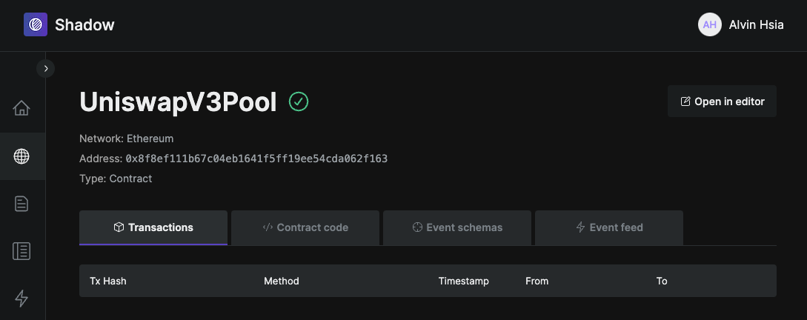
Task: Click the green verified checkmark badge
Action: (299, 102)
